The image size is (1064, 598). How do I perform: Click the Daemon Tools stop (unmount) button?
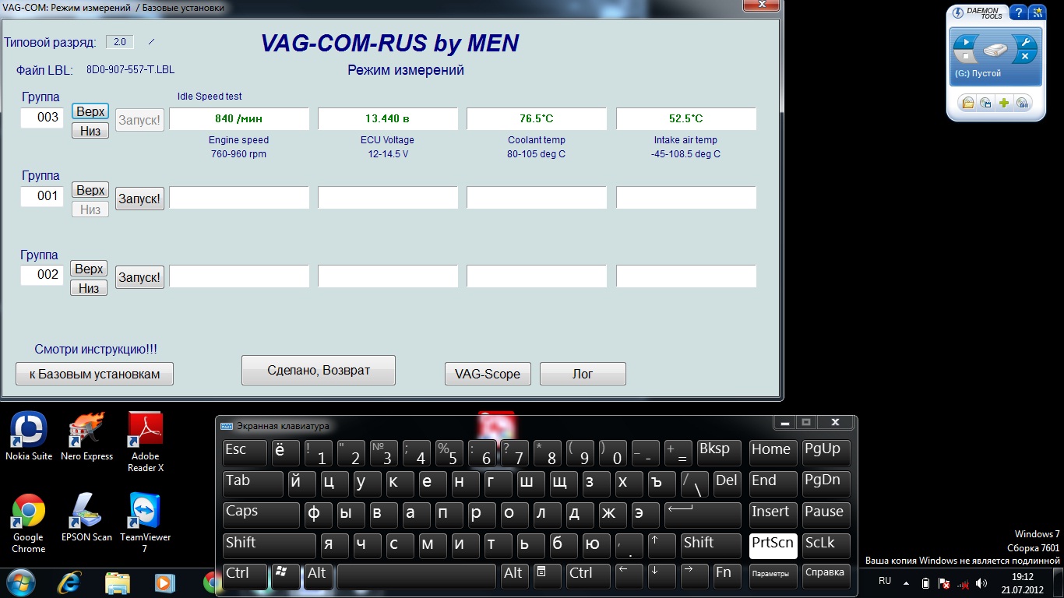click(966, 57)
